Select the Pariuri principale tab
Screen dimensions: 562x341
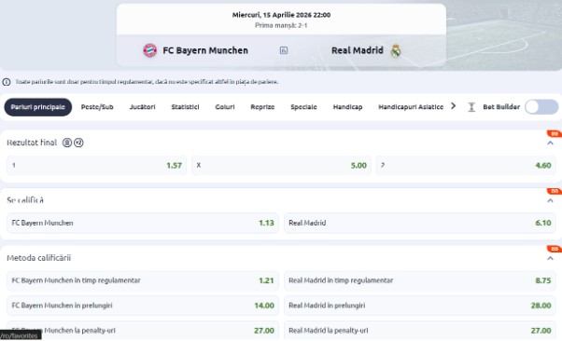coord(38,107)
